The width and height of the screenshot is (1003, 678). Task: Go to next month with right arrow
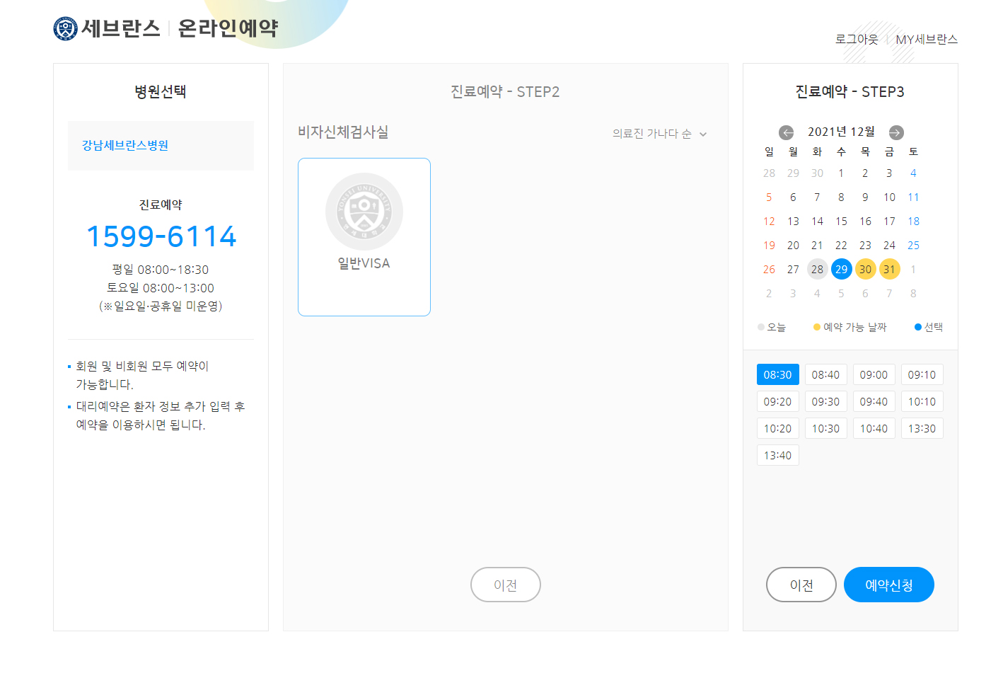[x=896, y=132]
